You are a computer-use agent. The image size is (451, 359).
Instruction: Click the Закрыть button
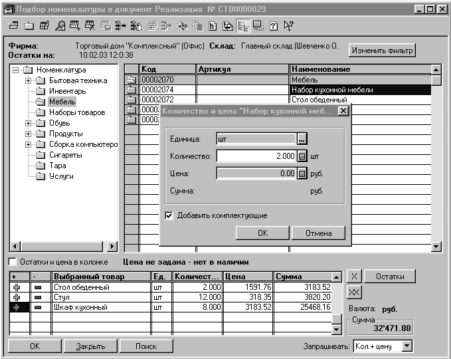click(x=90, y=346)
